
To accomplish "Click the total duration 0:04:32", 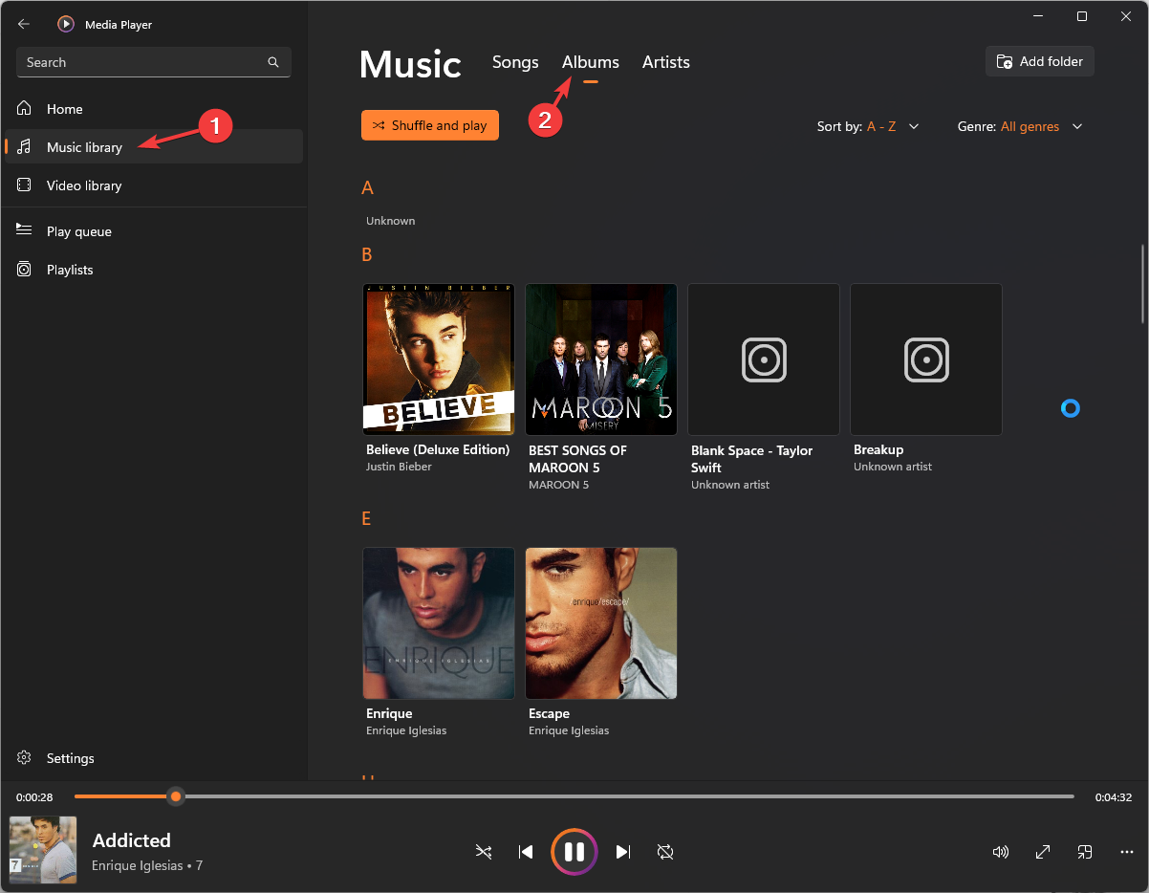I will (1114, 797).
